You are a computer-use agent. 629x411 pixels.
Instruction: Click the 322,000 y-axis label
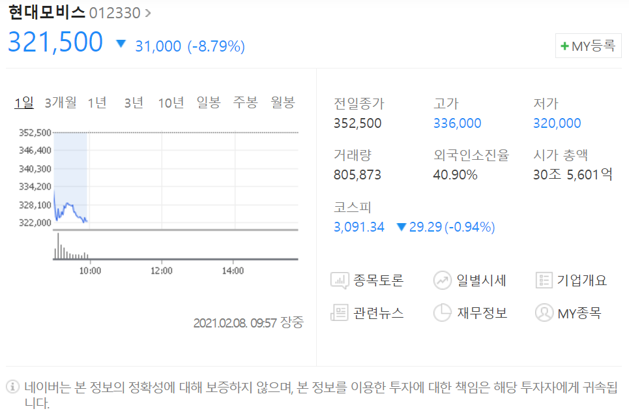[35, 222]
